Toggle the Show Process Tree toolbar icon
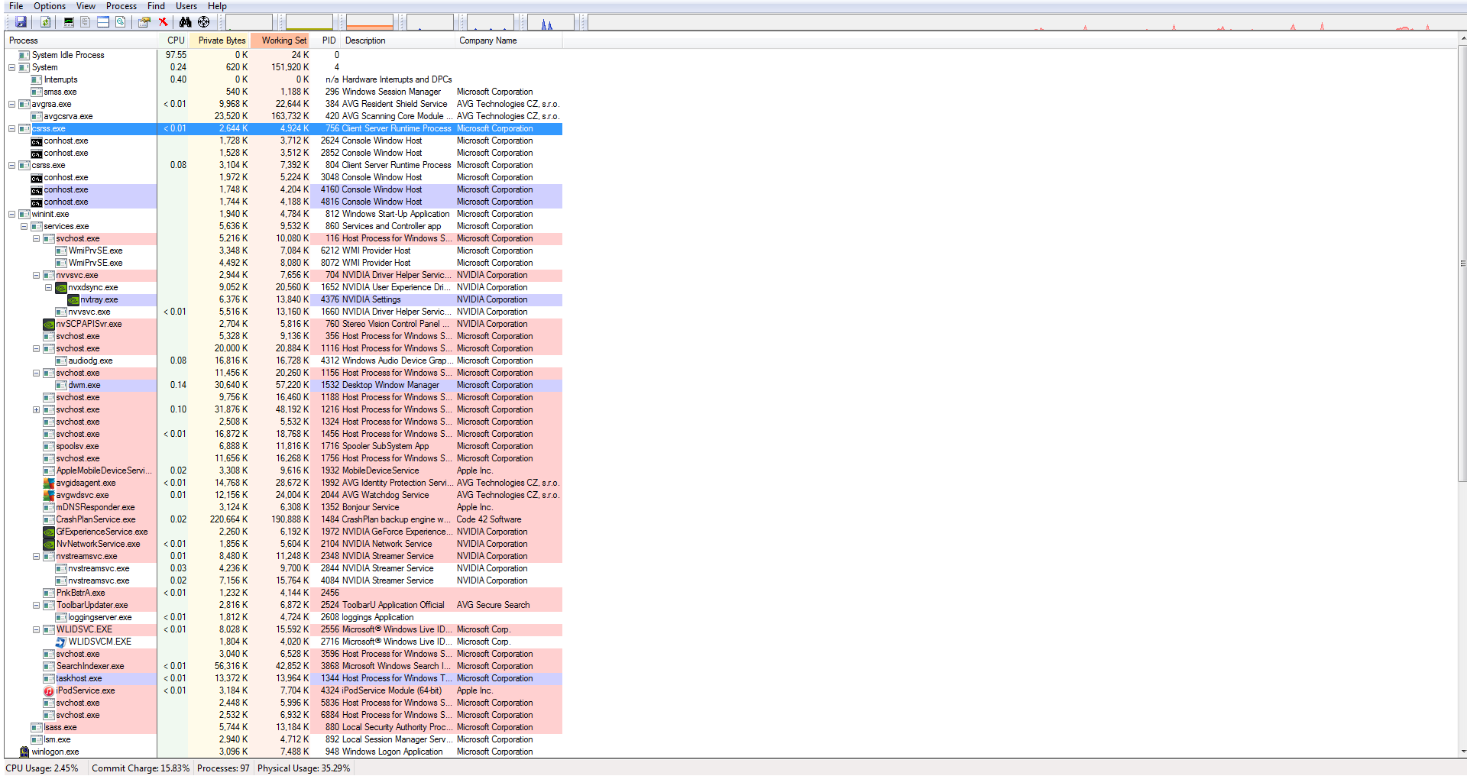The width and height of the screenshot is (1467, 776). [86, 22]
